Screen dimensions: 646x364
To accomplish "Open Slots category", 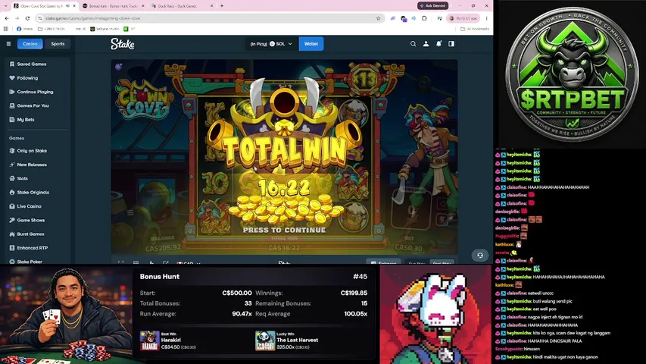I will click(22, 179).
